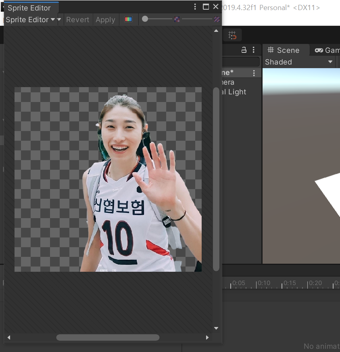The height and width of the screenshot is (352, 340).
Task: Maximize the Sprite Editor window
Action: point(206,7)
